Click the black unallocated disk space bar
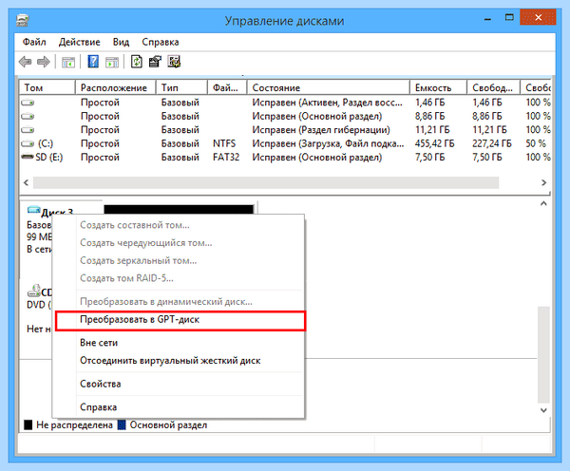The width and height of the screenshot is (570, 471). click(179, 209)
